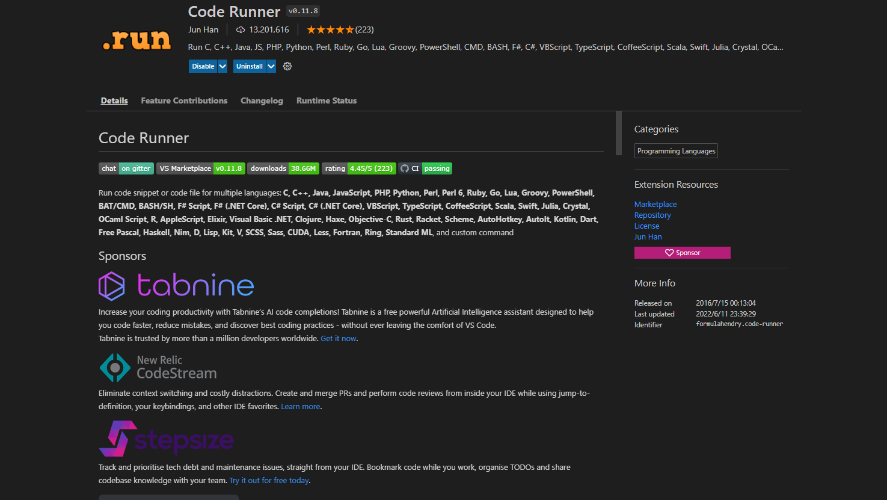Click the Disable button
Viewport: 887px width, 500px height.
pos(203,66)
